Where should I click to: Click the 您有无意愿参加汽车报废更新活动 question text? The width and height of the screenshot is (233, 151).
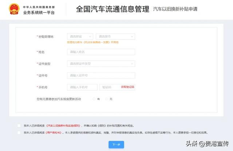click(x=59, y=99)
